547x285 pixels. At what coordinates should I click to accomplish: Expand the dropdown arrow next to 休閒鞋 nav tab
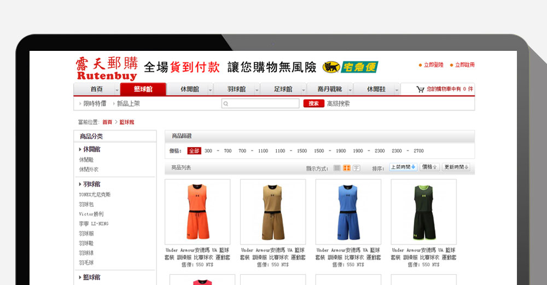point(397,90)
